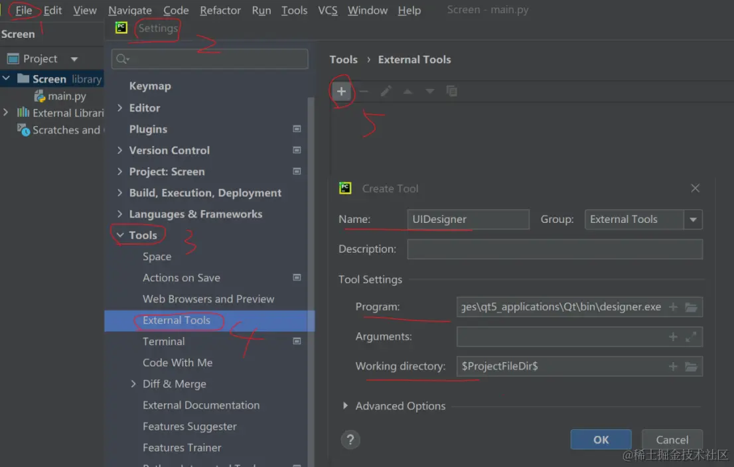
Task: Open the Navigate menu
Action: tap(130, 11)
